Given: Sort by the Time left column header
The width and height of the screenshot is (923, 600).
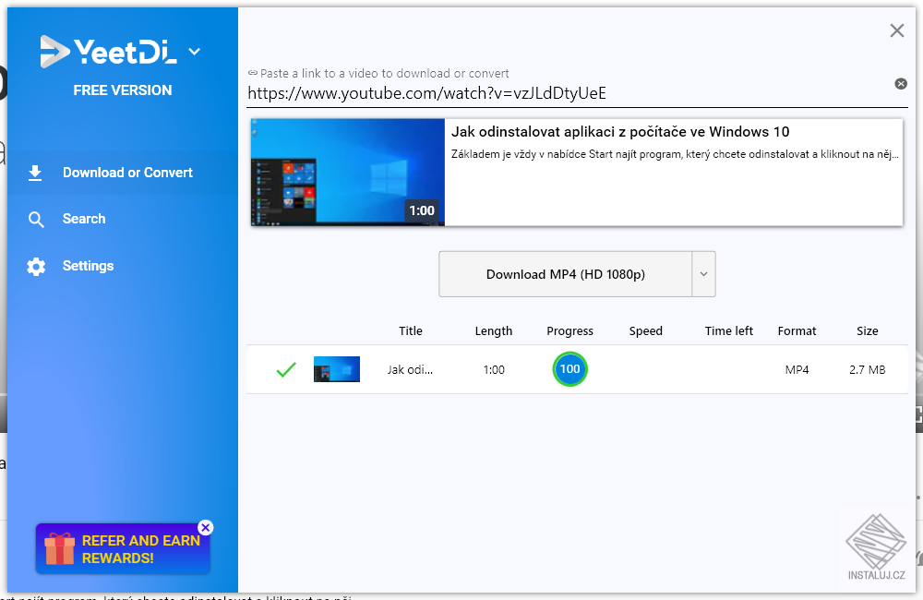Looking at the screenshot, I should click(x=729, y=330).
